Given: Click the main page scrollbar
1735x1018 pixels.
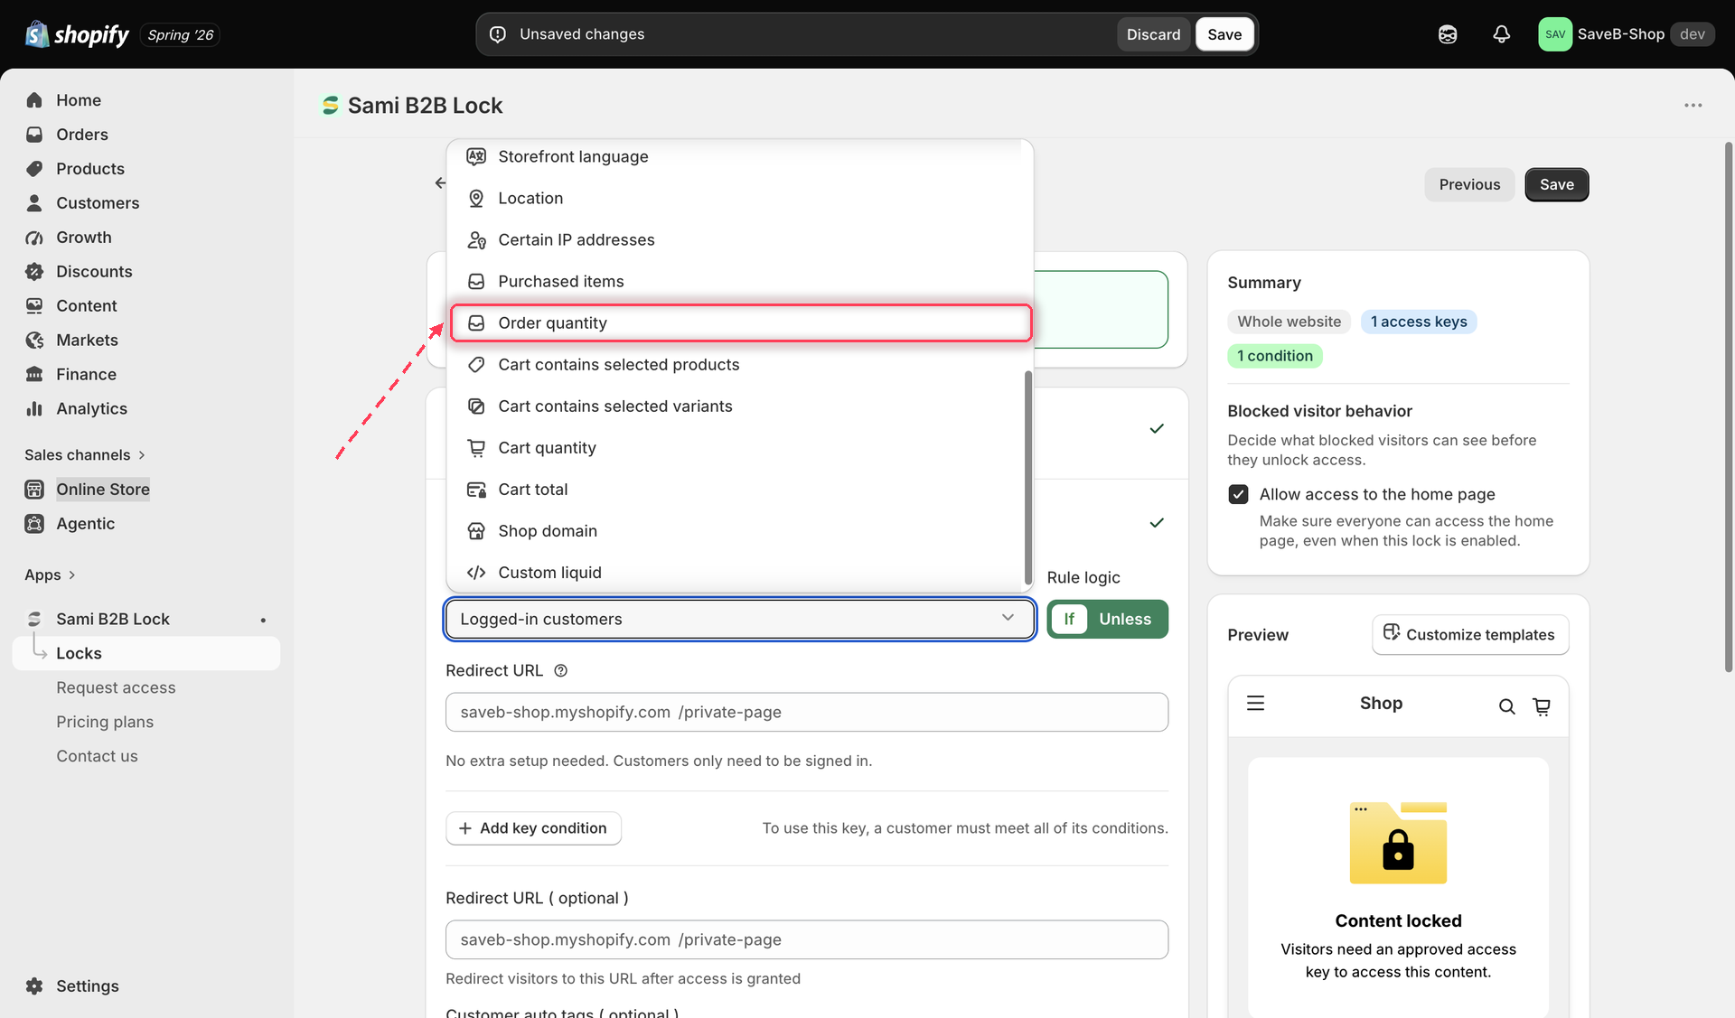Looking at the screenshot, I should click(1729, 406).
